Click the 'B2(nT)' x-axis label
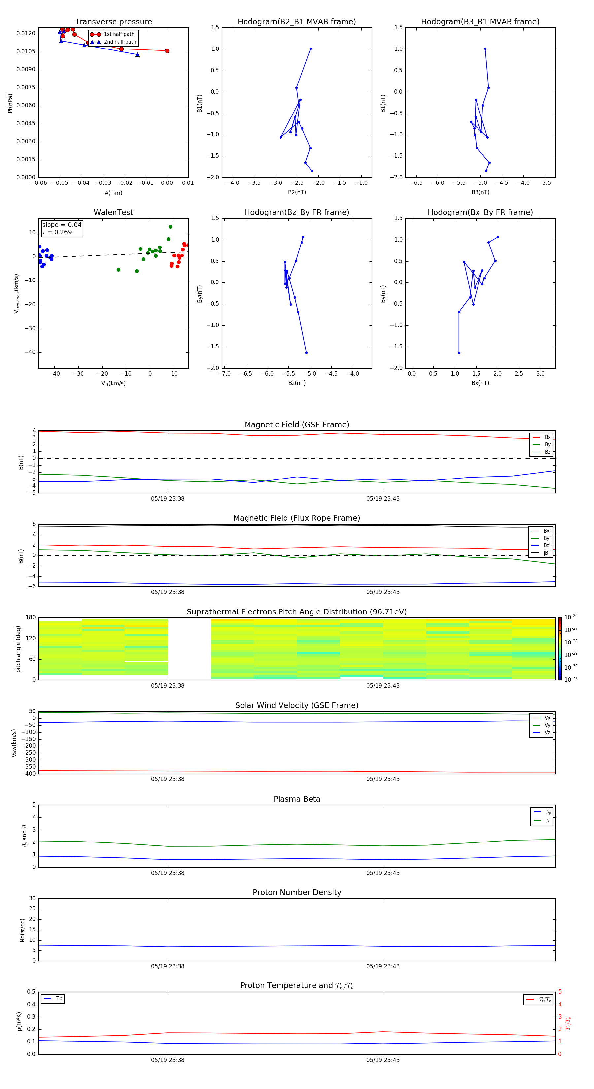This screenshot has height=1089, width=594. click(x=297, y=192)
